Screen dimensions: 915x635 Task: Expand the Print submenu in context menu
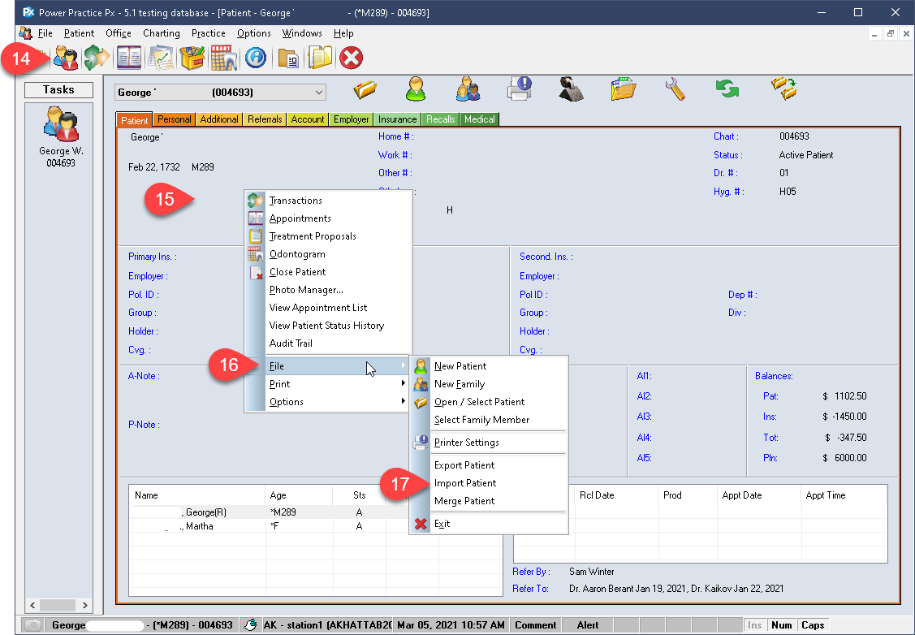(337, 384)
